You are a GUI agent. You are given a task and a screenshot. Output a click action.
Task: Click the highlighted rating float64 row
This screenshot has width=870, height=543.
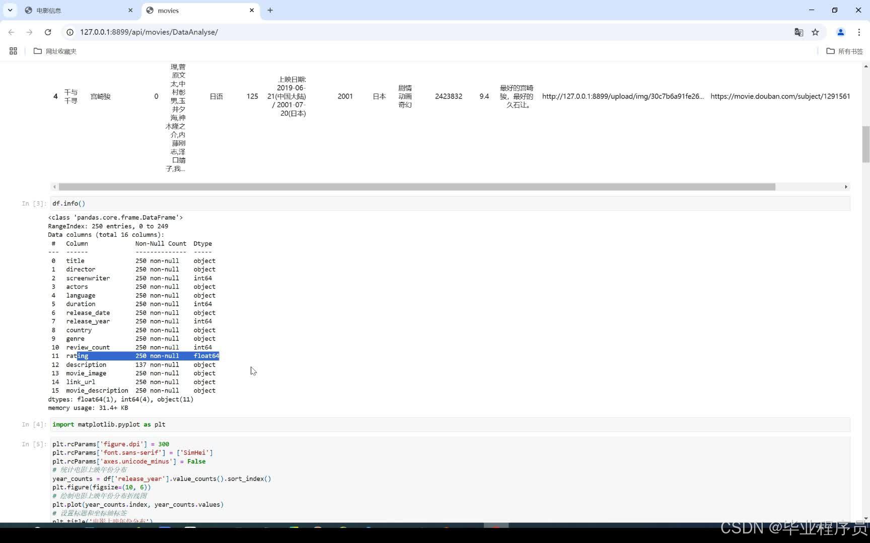(133, 356)
